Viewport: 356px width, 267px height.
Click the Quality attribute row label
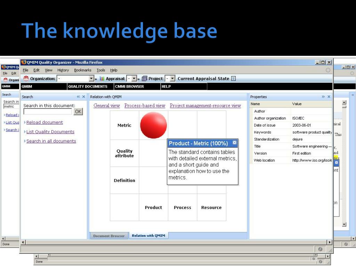tap(124, 153)
